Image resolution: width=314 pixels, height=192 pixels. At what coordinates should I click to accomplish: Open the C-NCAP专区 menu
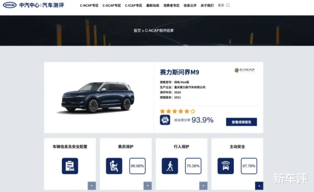(89, 5)
